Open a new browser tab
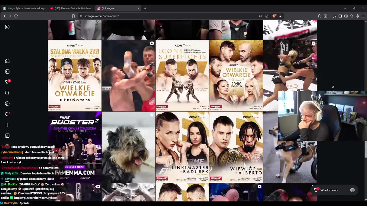 [145, 8]
